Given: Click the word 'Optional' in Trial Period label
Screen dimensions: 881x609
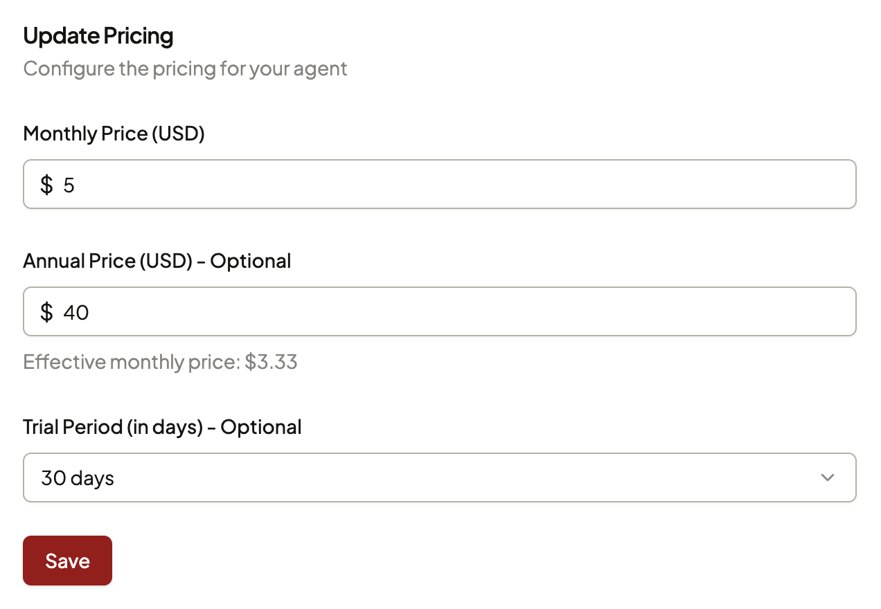Looking at the screenshot, I should 261,427.
